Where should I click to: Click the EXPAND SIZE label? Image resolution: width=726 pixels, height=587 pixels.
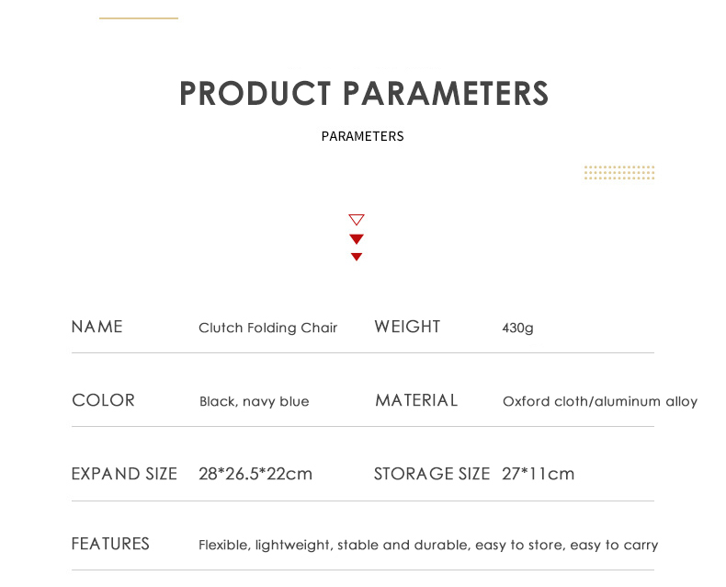pos(124,474)
